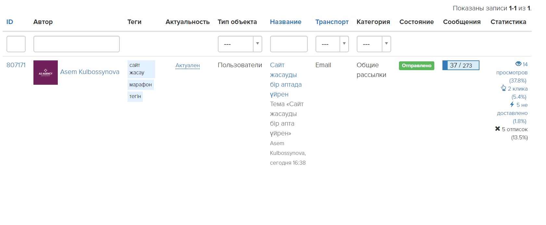Open mailing record 807171
The image size is (546, 225).
(16, 65)
